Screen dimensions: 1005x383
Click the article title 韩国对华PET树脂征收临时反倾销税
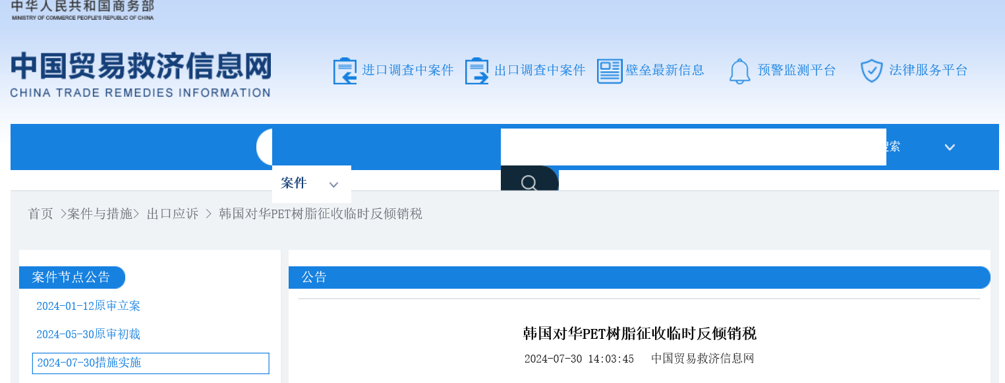639,333
